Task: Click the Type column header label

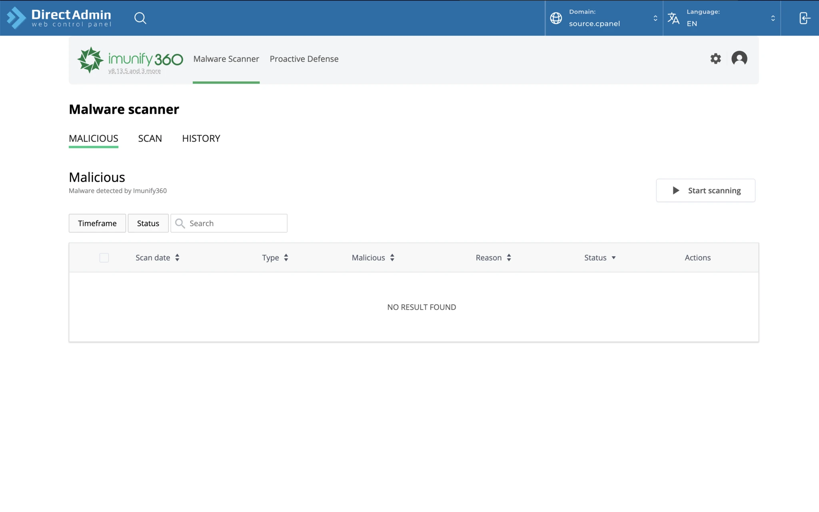Action: pyautogui.click(x=270, y=258)
